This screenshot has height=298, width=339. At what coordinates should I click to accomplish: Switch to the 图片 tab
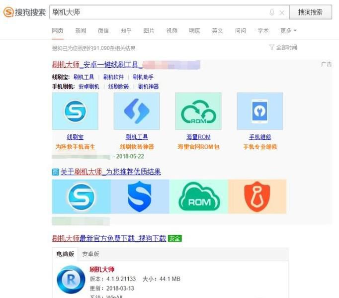coord(149,31)
